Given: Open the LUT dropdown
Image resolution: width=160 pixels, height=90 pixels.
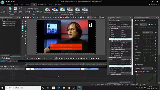Looking at the screenshot, I should click(x=148, y=32).
